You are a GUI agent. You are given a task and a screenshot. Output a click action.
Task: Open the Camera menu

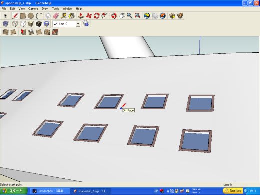[33, 9]
